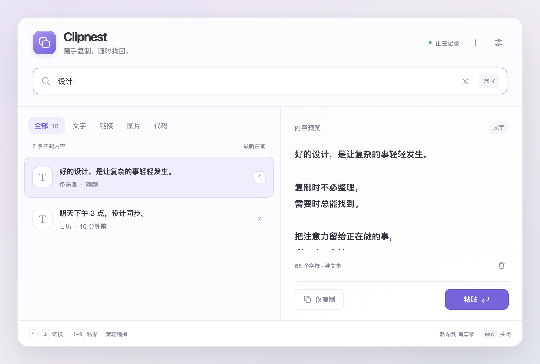Pause clipboard recording with the pause icon

click(x=477, y=43)
